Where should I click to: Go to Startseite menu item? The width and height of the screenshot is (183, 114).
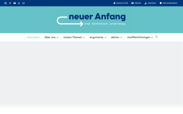point(33,37)
